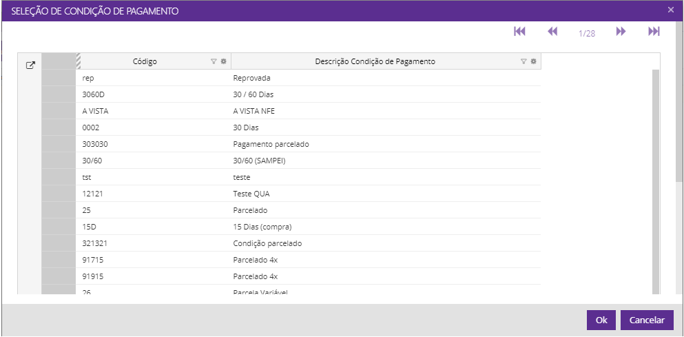Open settings gear for Descrição column

[x=533, y=61]
